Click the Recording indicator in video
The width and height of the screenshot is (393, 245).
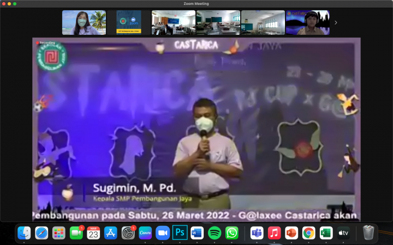[46, 42]
